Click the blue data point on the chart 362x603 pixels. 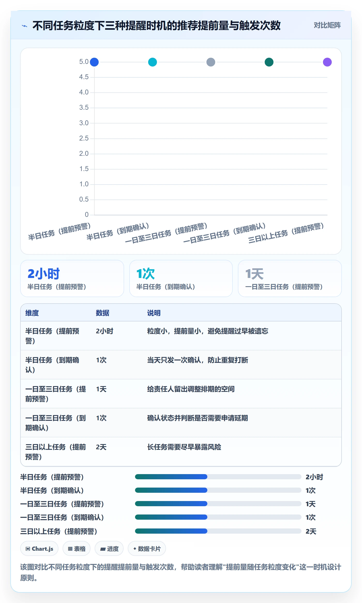tap(94, 62)
